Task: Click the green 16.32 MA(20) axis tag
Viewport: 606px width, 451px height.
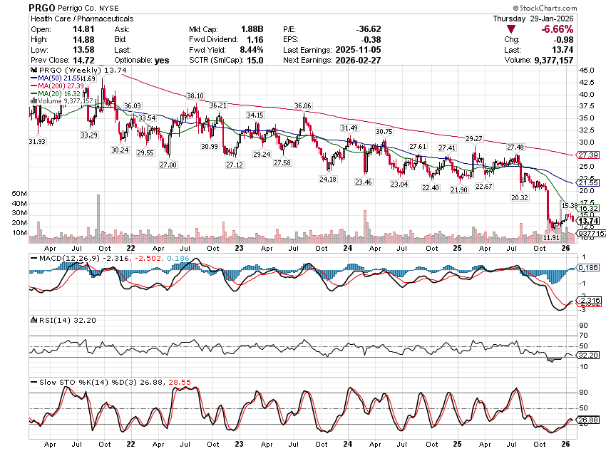Action: [x=589, y=208]
